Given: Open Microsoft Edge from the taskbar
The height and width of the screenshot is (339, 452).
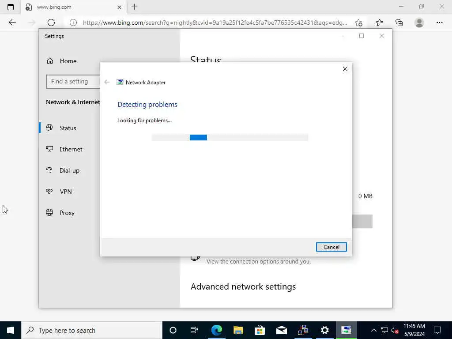Looking at the screenshot, I should pyautogui.click(x=216, y=330).
